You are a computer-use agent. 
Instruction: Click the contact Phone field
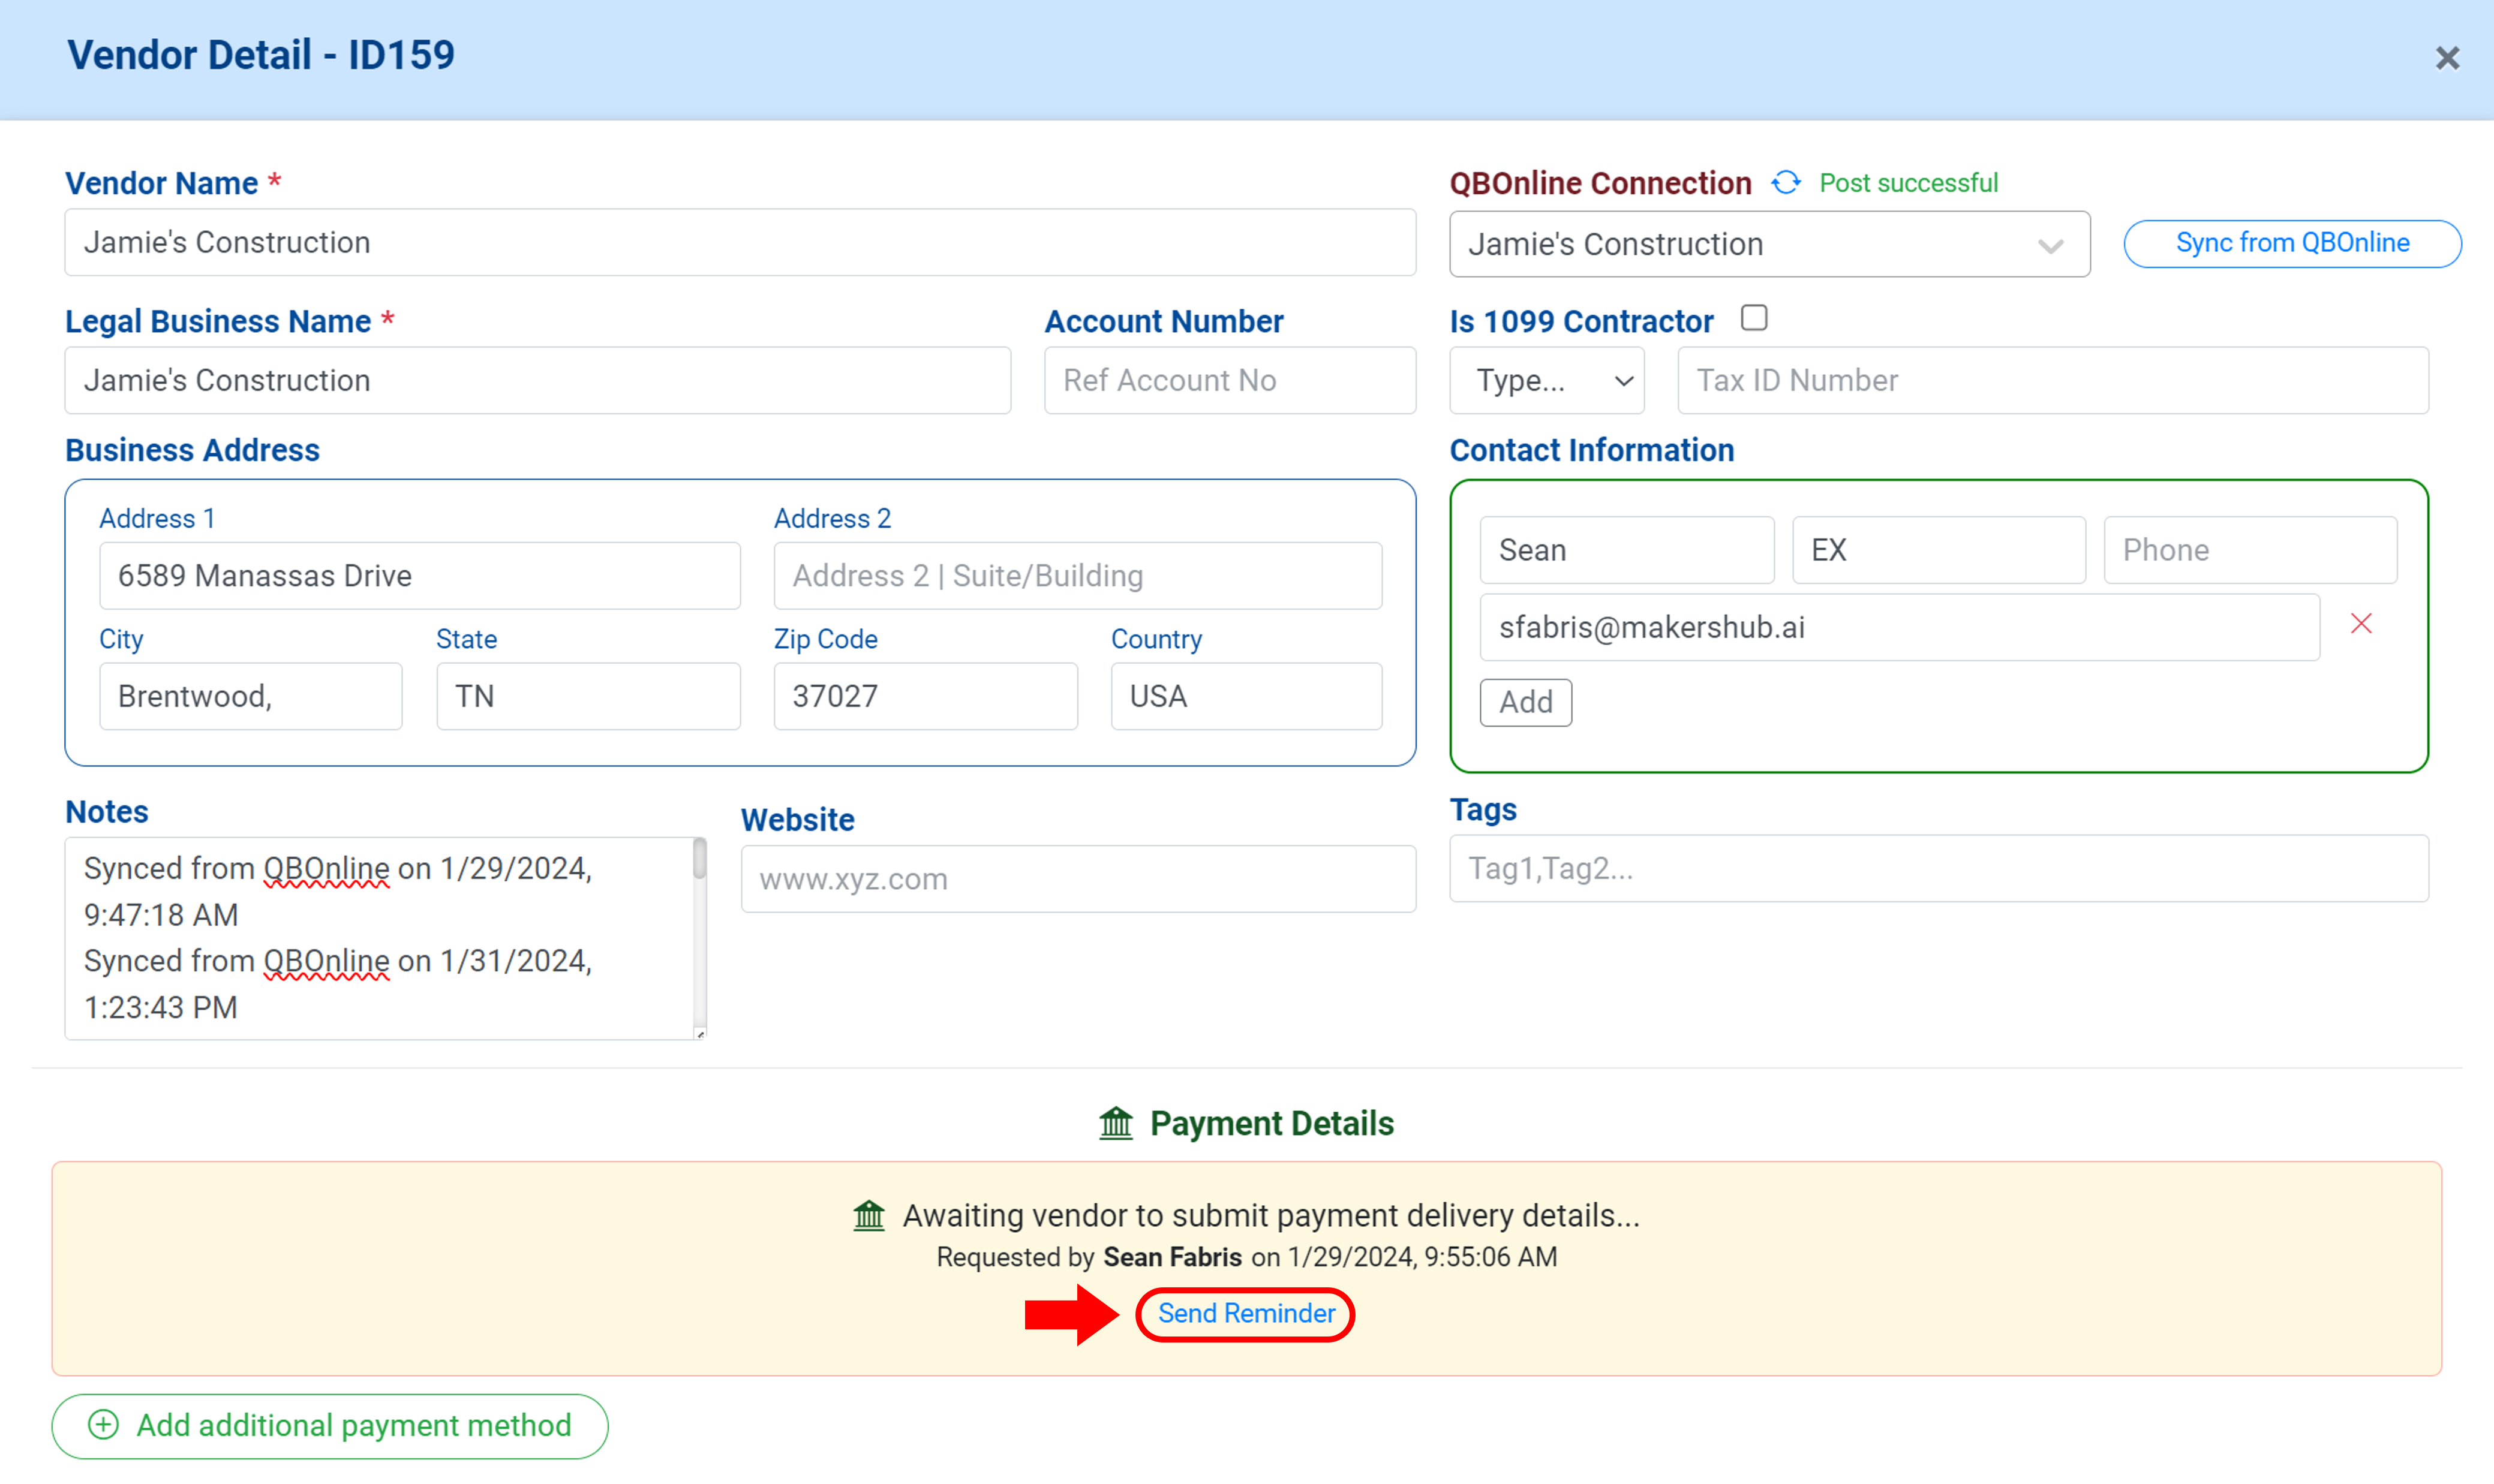coord(2250,550)
